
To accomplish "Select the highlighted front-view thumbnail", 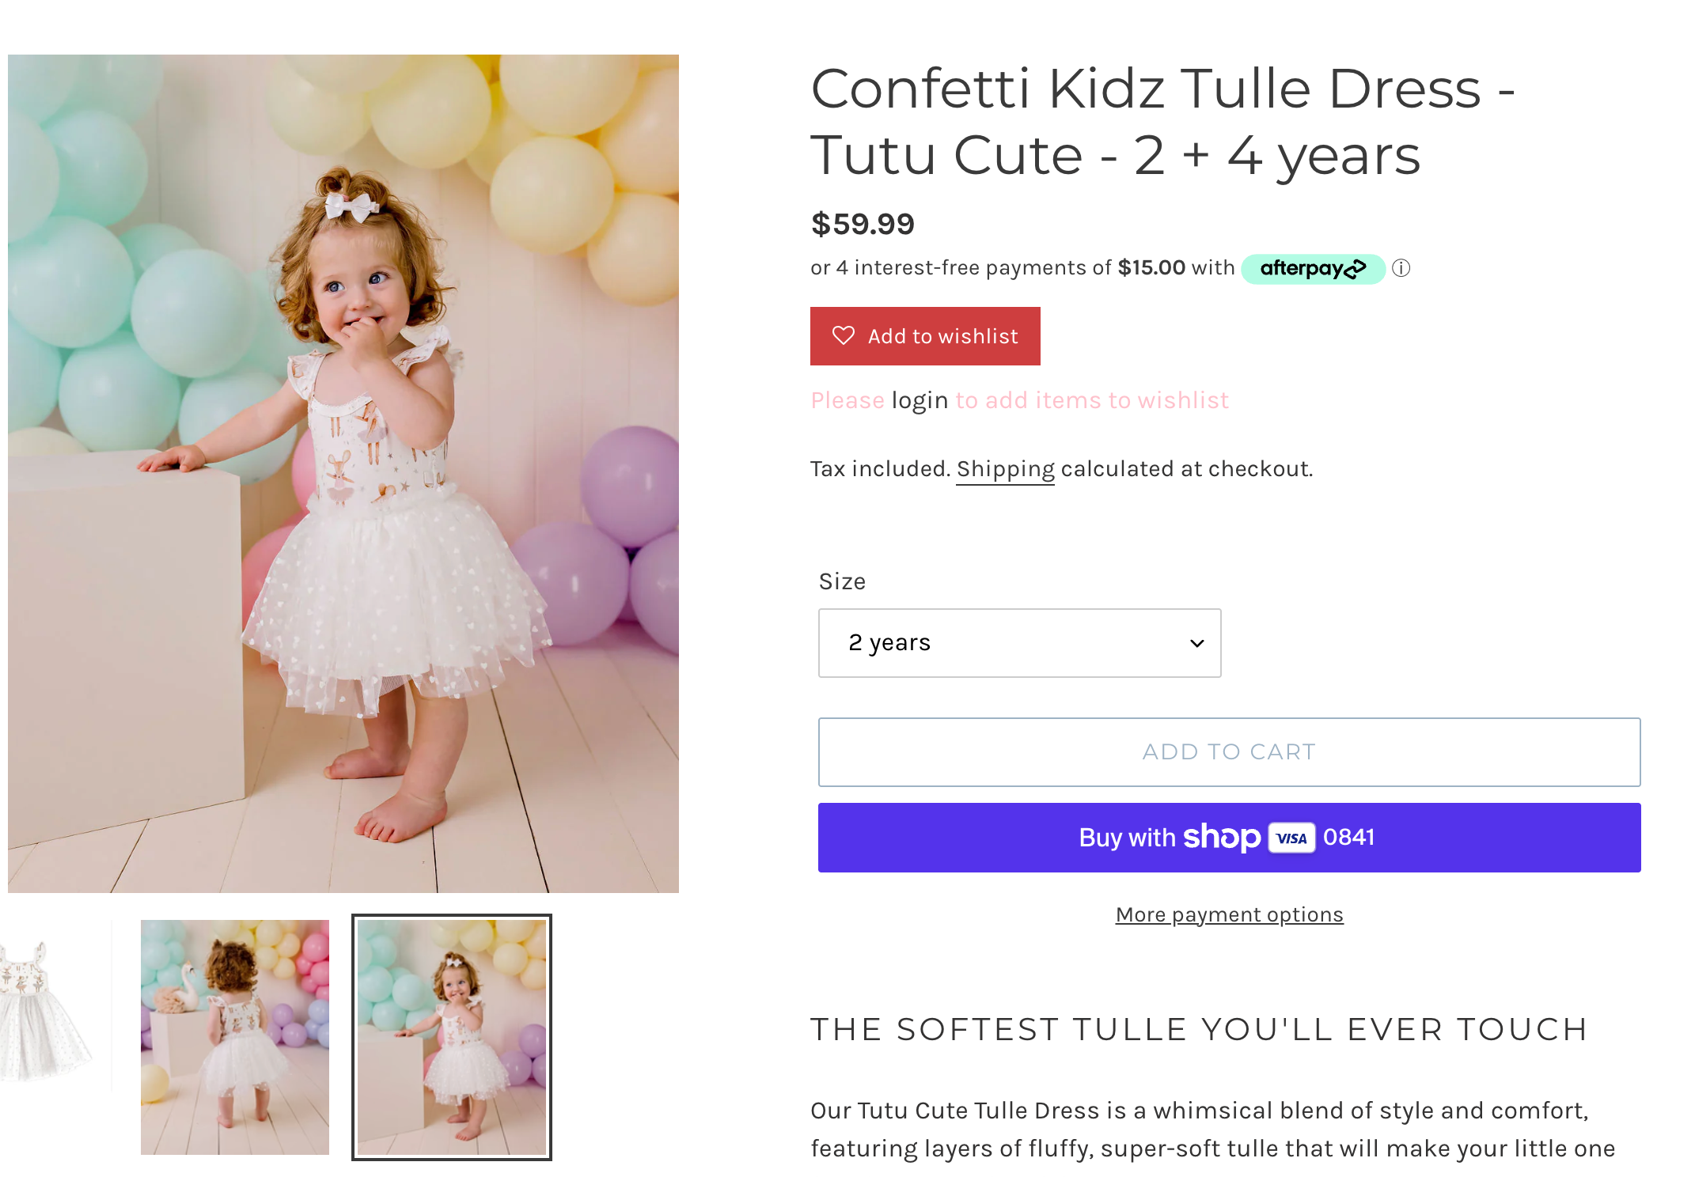I will (x=452, y=1036).
